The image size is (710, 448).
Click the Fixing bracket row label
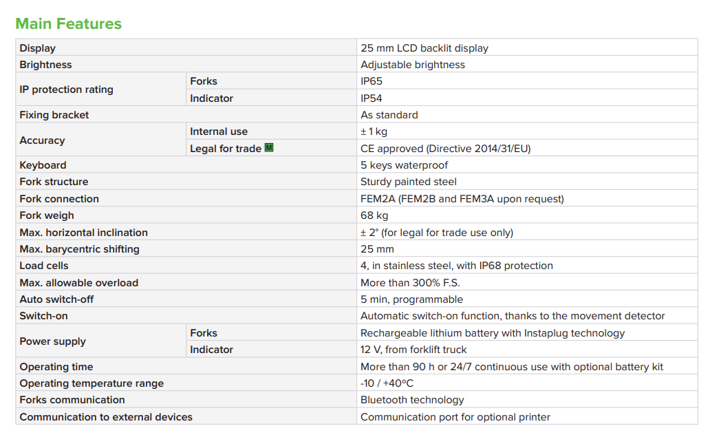[54, 115]
